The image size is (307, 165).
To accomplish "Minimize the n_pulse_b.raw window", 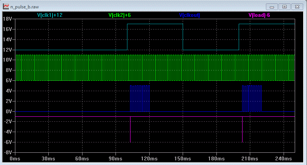I will point(272,7).
